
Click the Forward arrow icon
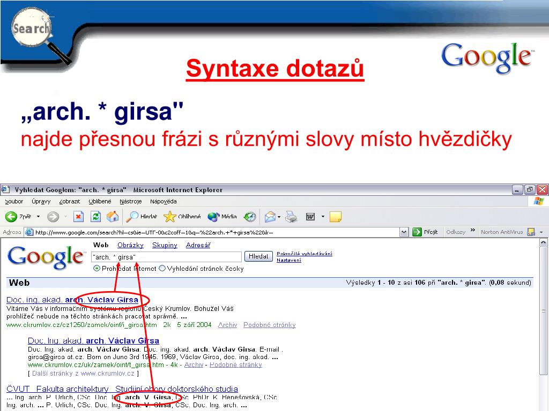click(53, 217)
